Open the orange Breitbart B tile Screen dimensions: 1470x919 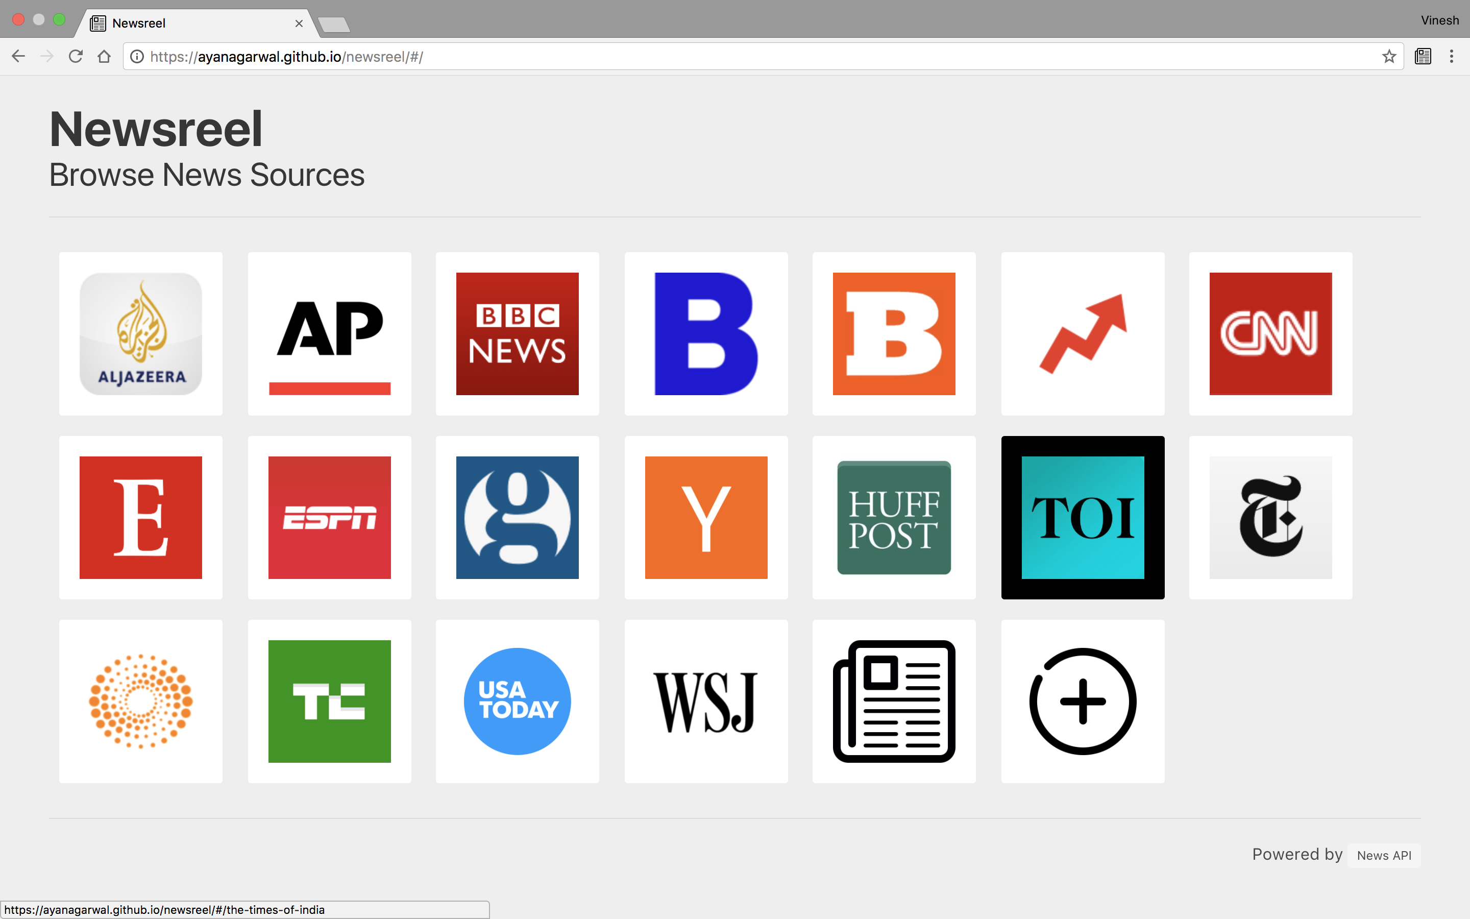(x=894, y=334)
